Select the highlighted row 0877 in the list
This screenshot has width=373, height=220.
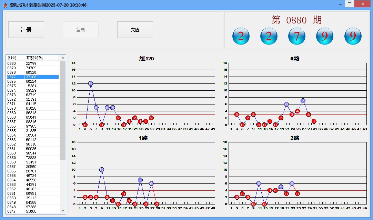click(33, 77)
